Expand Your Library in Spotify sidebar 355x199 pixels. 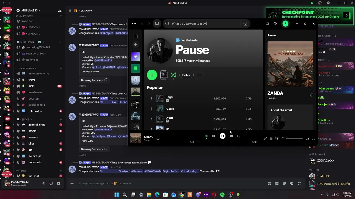point(135,36)
